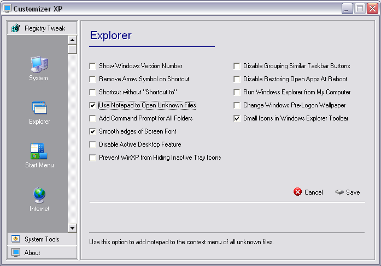This screenshot has width=381, height=266.
Task: Open the About section
Action: 42,252
